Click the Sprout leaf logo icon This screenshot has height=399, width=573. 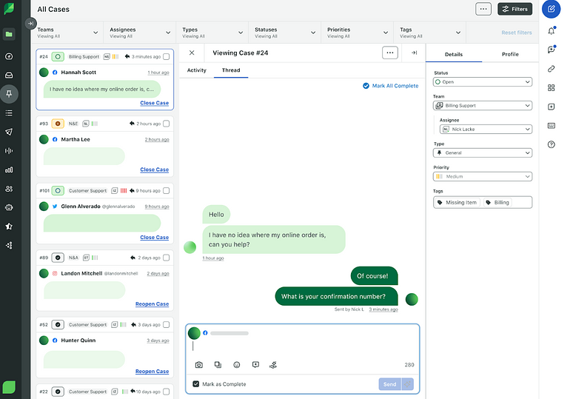click(9, 8)
